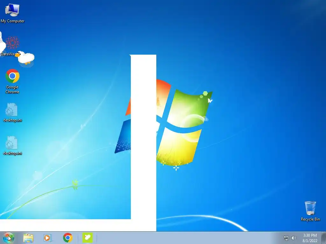Select the upper desktop.ini file
Screen dimensions: 326x244
coord(12,112)
